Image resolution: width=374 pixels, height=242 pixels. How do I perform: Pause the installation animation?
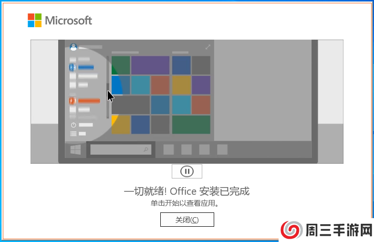(x=187, y=171)
